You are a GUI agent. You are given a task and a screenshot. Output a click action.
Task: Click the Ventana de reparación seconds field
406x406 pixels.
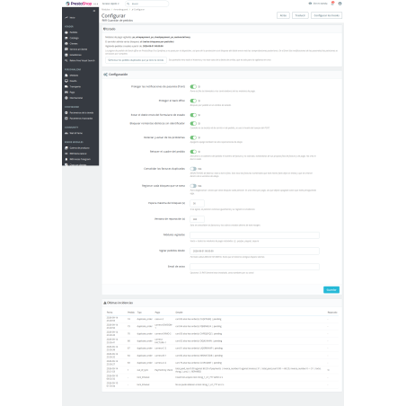(x=197, y=219)
